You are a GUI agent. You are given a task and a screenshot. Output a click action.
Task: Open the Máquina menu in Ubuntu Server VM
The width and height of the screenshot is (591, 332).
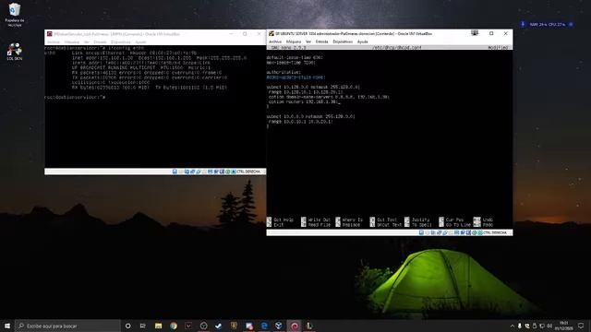[x=294, y=41]
